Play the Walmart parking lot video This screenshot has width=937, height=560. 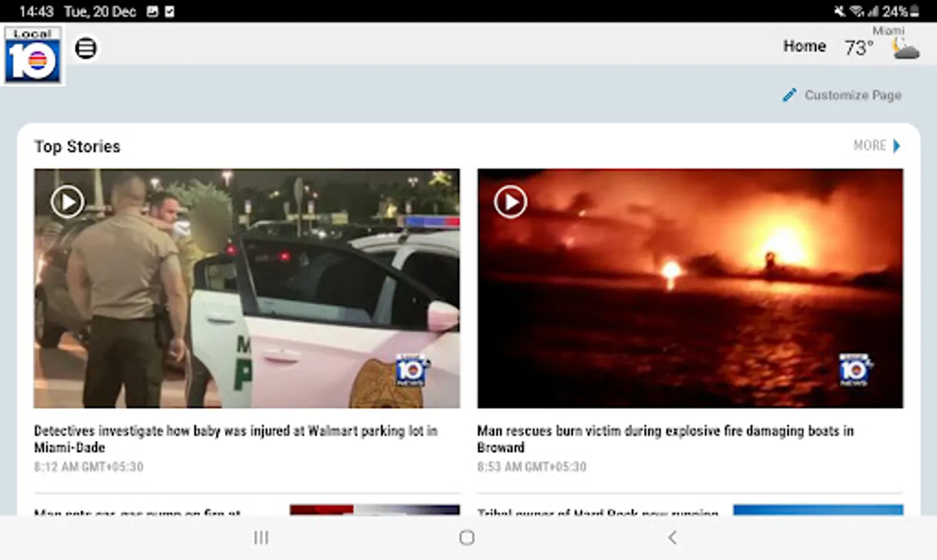point(67,201)
